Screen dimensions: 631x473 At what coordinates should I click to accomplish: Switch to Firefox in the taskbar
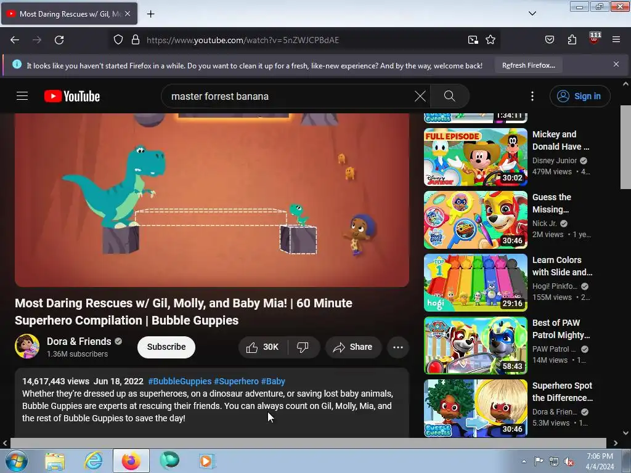coord(131,461)
